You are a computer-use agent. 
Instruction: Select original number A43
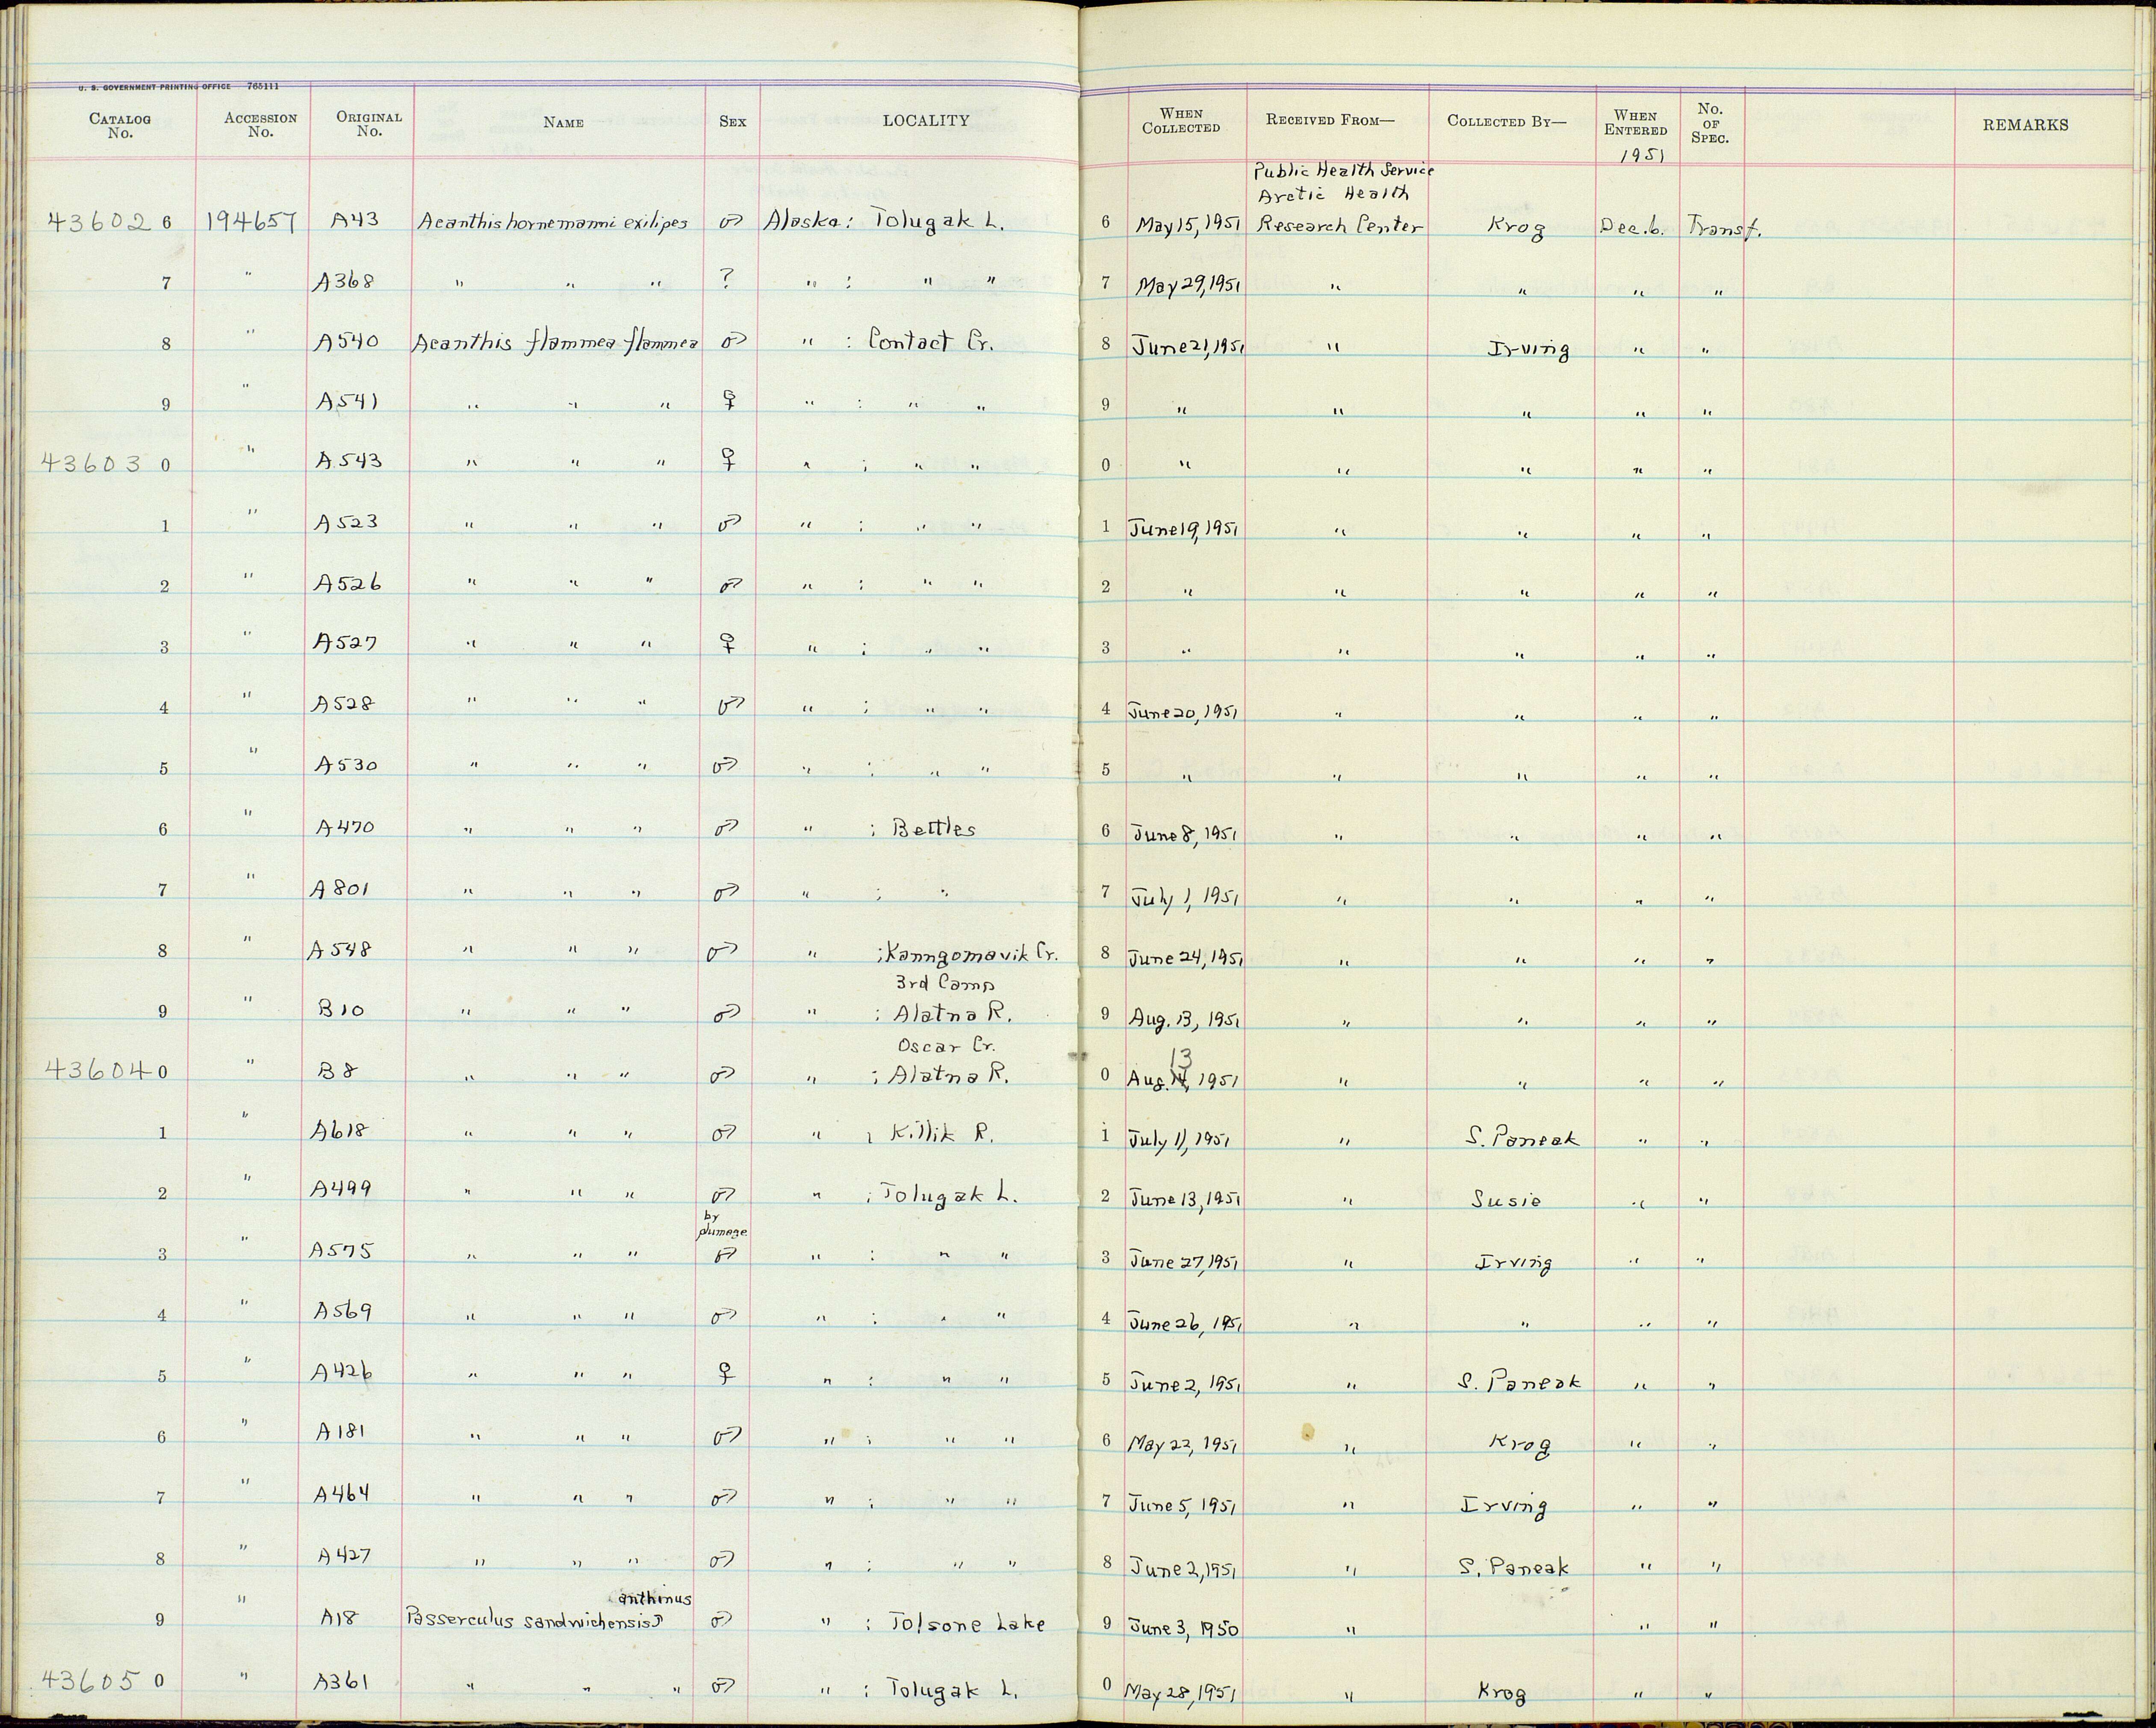pyautogui.click(x=353, y=220)
